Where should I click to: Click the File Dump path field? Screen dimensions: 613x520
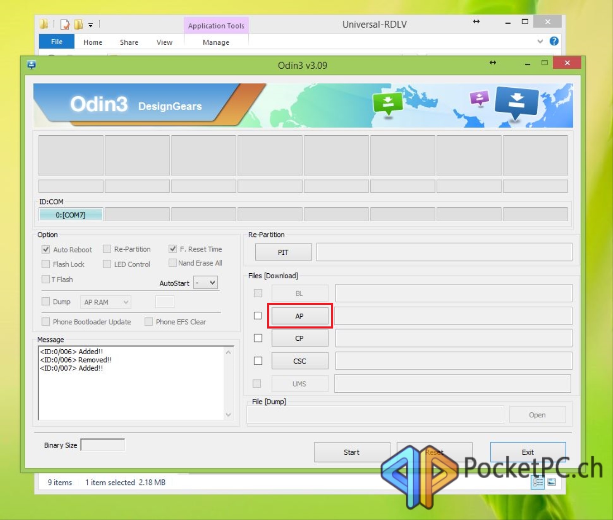tap(375, 415)
